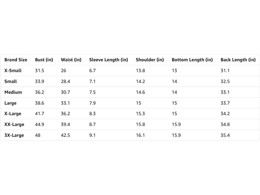
Task: Click the Brand Size column header
Action: (16, 60)
